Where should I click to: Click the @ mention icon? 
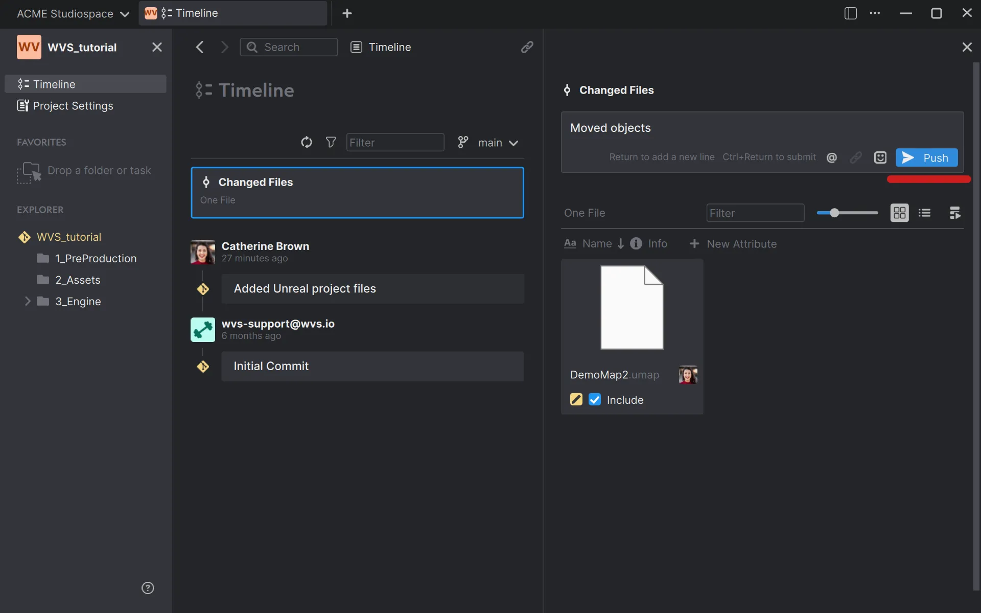tap(831, 157)
